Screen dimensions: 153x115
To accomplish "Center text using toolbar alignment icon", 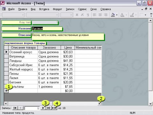I will 100,15.
